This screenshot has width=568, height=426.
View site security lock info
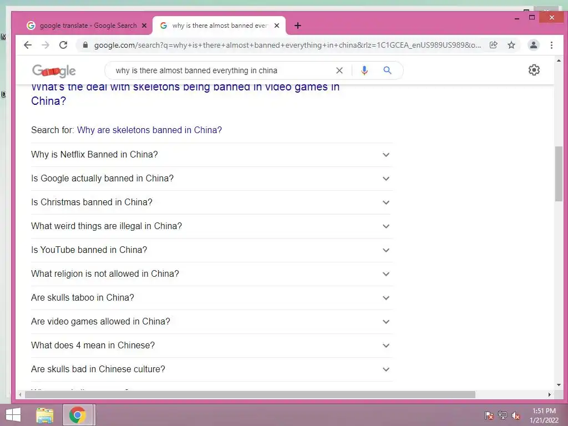(85, 45)
